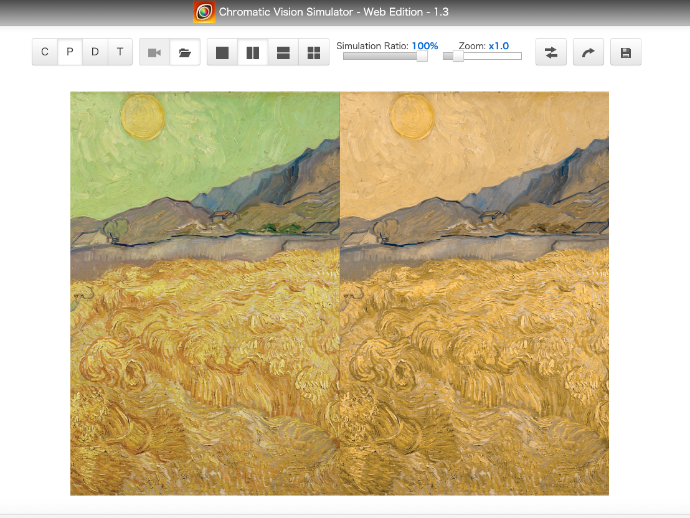Select the D (deuteranope) mode
Image resolution: width=690 pixels, height=518 pixels.
tap(95, 52)
